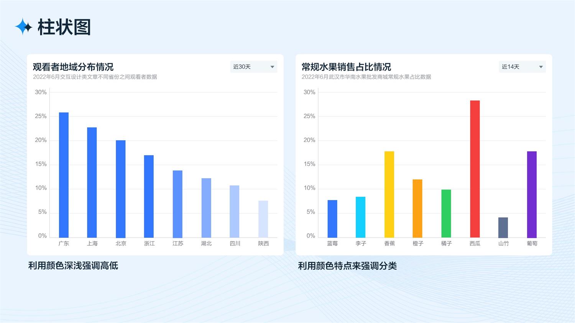
Task: Click the 香蕉 axis label
Action: click(389, 244)
